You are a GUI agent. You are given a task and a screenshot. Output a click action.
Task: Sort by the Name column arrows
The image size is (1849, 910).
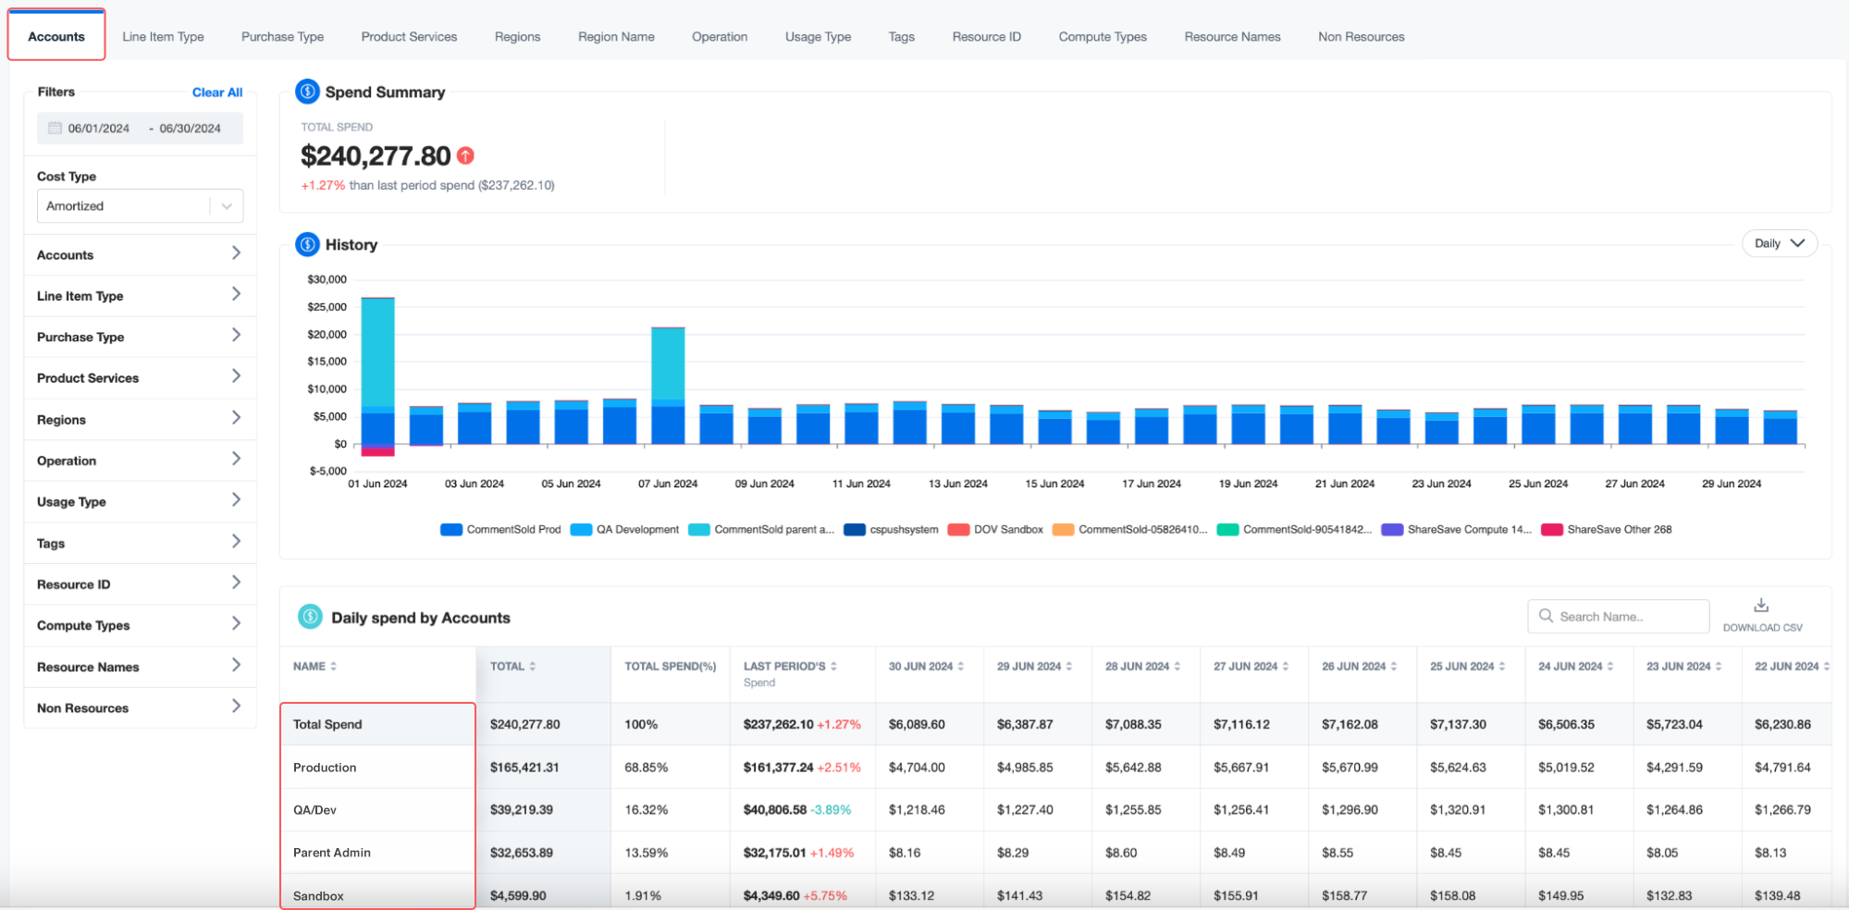pyautogui.click(x=333, y=667)
